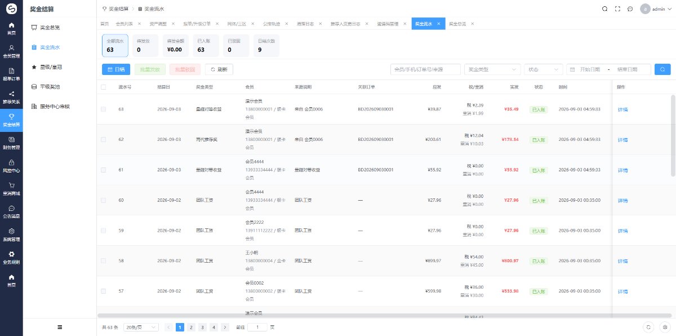Open 系统管理 settings in the sidebar
Screen dimensions: 676x336
(x=11, y=234)
